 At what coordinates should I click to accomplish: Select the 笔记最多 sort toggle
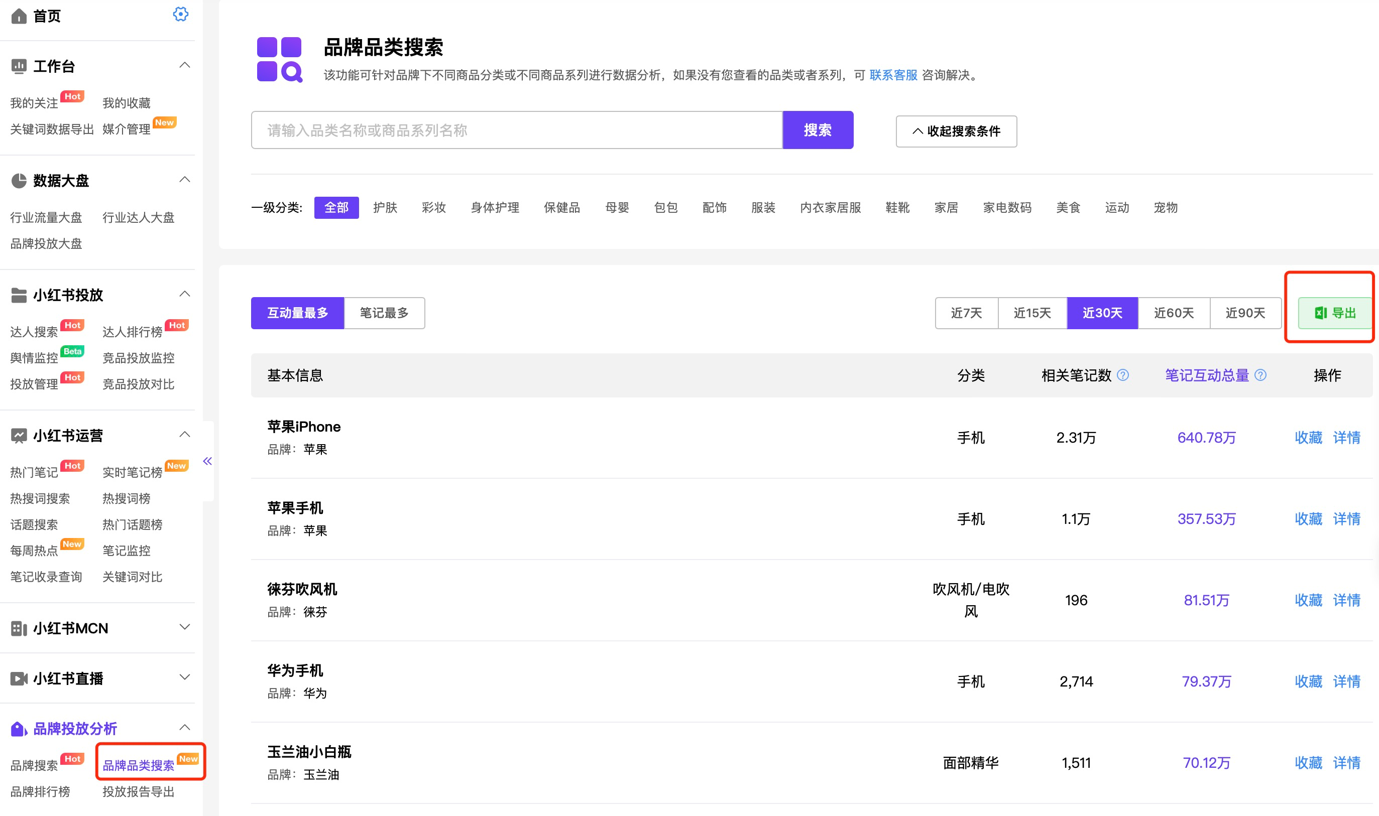[385, 313]
